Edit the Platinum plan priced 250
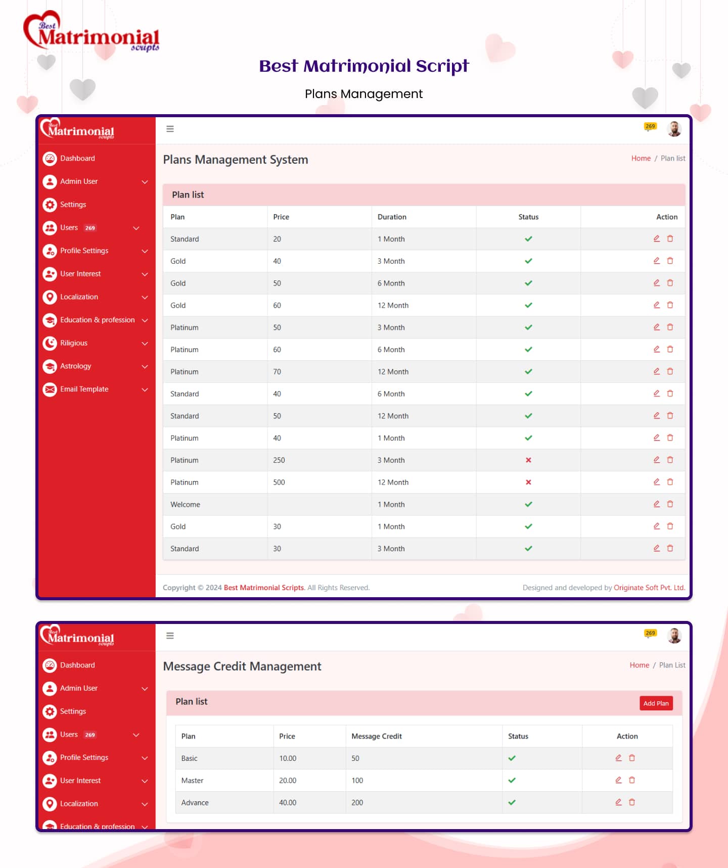 pyautogui.click(x=656, y=460)
